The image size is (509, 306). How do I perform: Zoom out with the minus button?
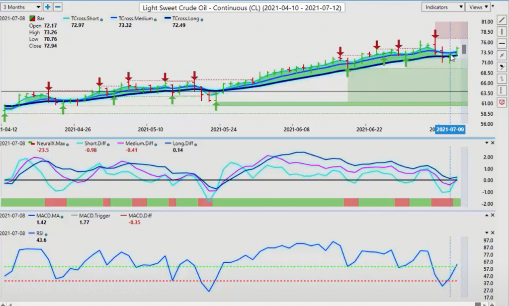(58, 7)
